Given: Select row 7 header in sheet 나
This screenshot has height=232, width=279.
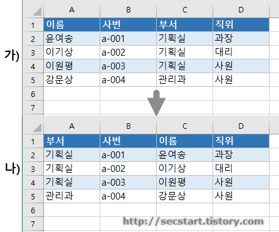Looking at the screenshot, I should click(33, 224).
